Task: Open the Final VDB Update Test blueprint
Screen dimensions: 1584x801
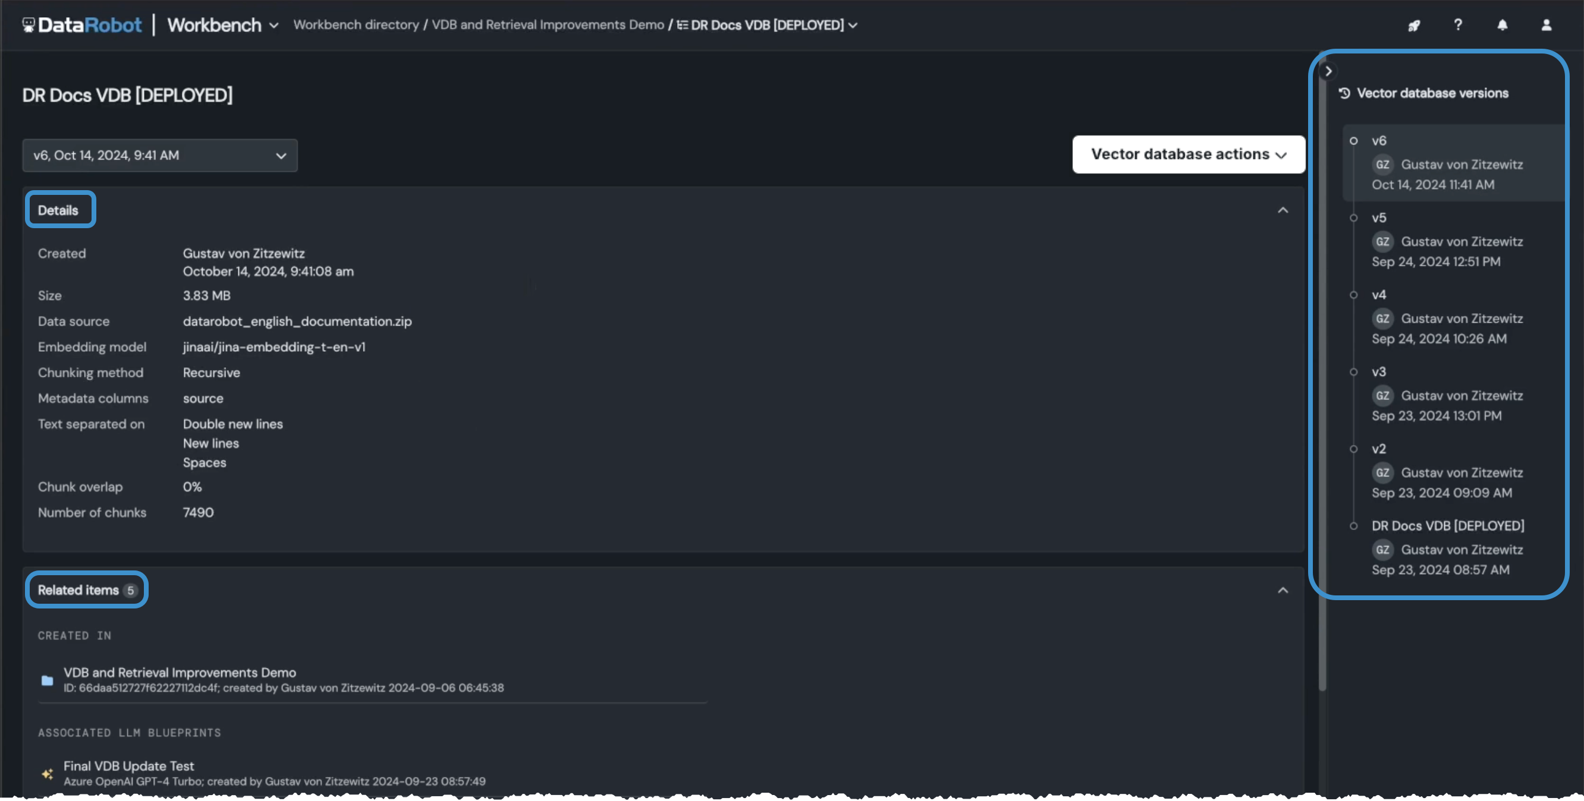Action: pyautogui.click(x=128, y=766)
